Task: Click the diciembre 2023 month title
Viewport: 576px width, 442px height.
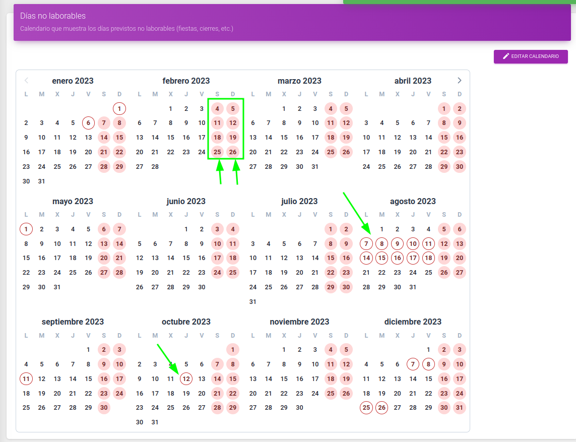Action: [413, 322]
